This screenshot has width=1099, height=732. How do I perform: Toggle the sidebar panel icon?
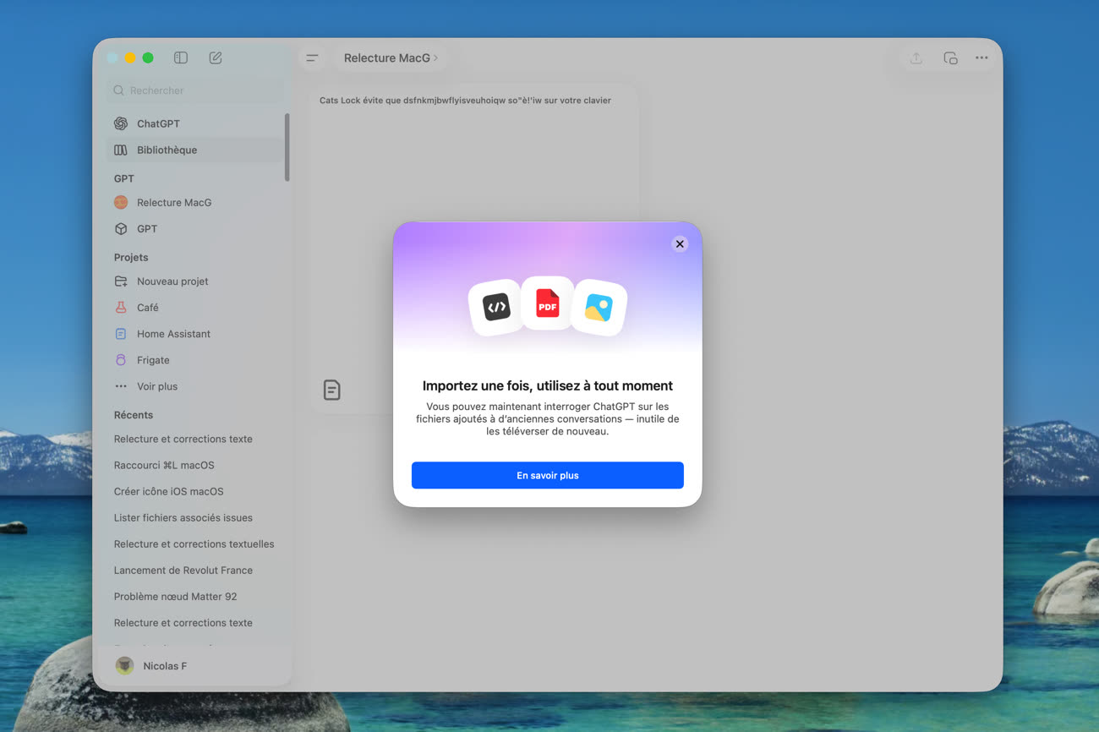tap(181, 57)
